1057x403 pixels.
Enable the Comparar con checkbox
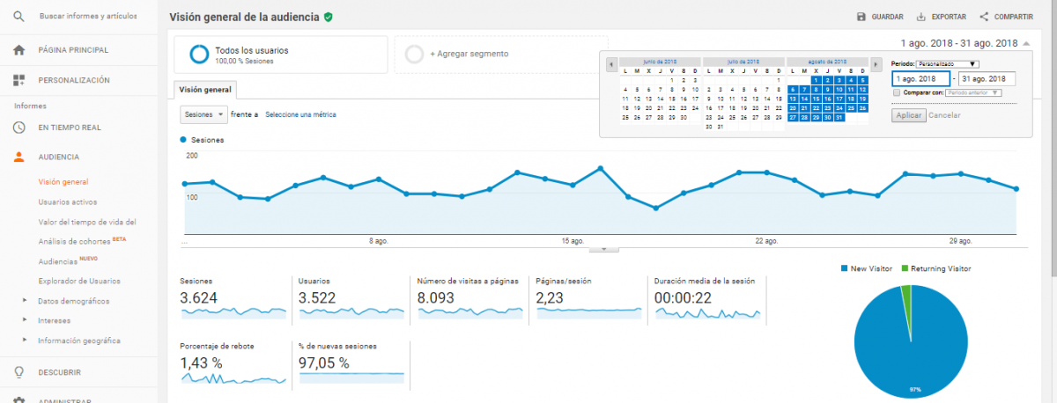point(896,92)
